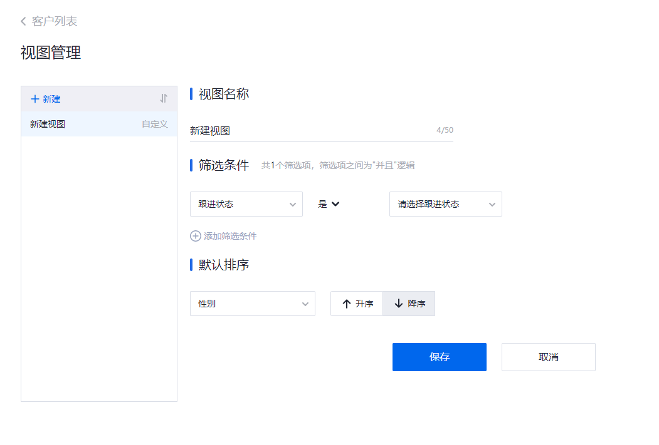The image size is (659, 445).
Task: Click the 视图管理 page title
Action: click(x=51, y=53)
